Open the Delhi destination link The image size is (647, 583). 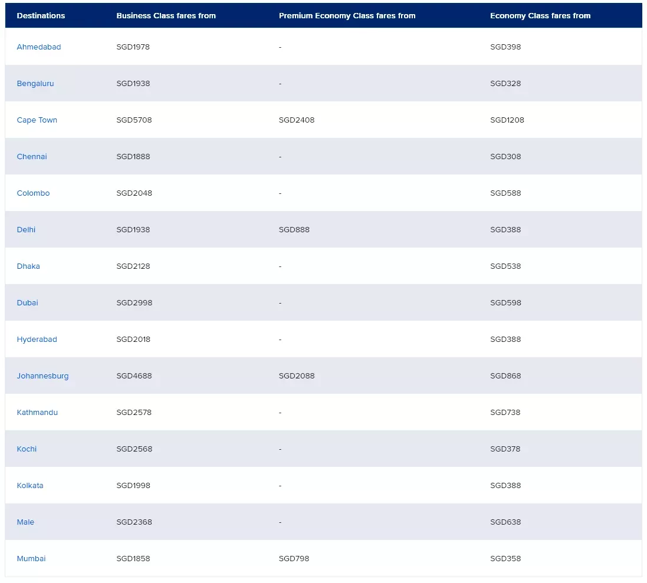[26, 230]
